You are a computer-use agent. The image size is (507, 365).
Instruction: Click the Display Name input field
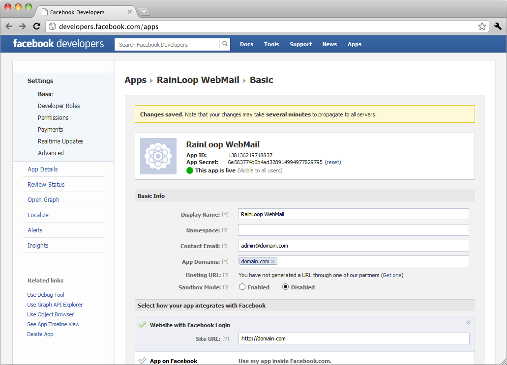[x=353, y=214]
